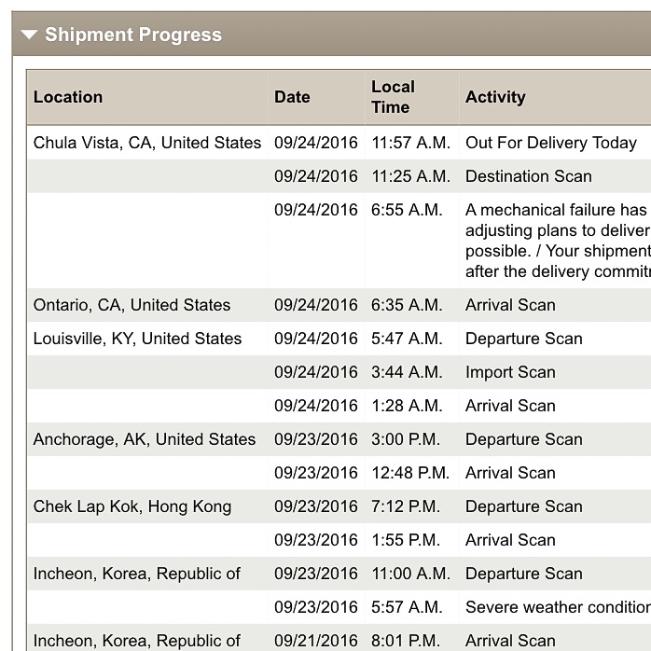Viewport: 651px width, 651px height.
Task: Click Chula Vista, CA, United States location
Action: (x=147, y=143)
